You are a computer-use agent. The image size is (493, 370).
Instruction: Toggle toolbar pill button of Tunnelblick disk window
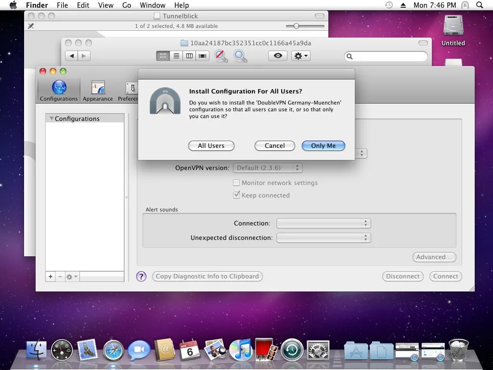[320, 16]
